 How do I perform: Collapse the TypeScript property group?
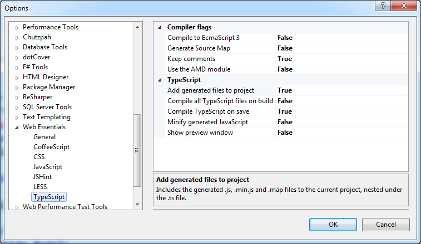160,80
